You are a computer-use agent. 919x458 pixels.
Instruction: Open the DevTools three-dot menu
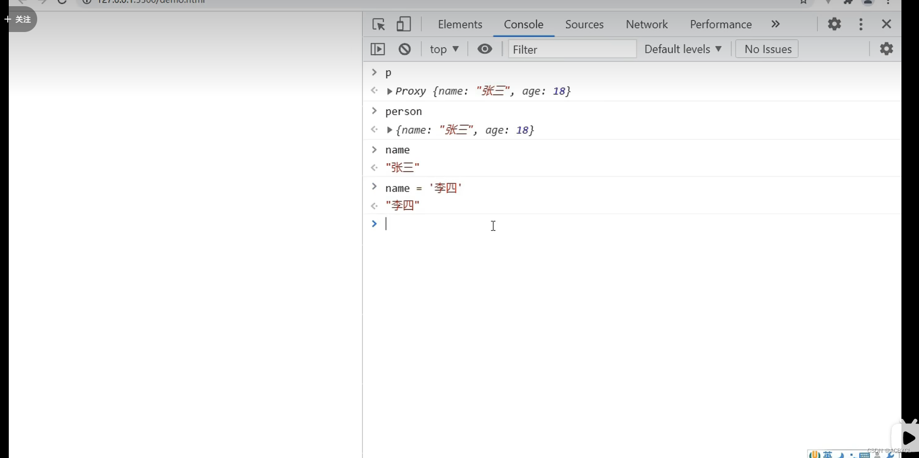pyautogui.click(x=861, y=24)
